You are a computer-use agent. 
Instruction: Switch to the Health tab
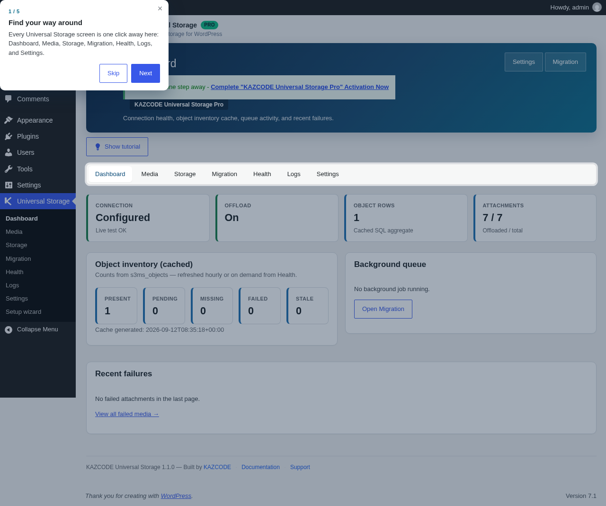(262, 174)
